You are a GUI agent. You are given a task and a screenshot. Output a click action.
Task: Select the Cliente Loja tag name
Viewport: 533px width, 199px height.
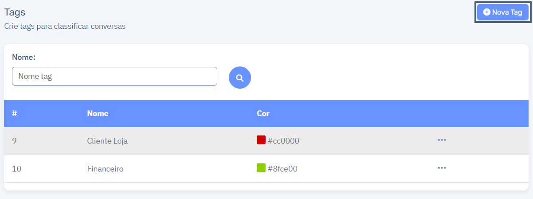pos(107,141)
